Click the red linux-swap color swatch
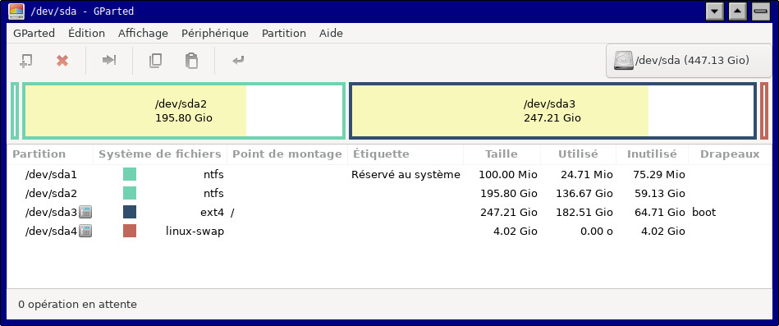 click(x=130, y=231)
